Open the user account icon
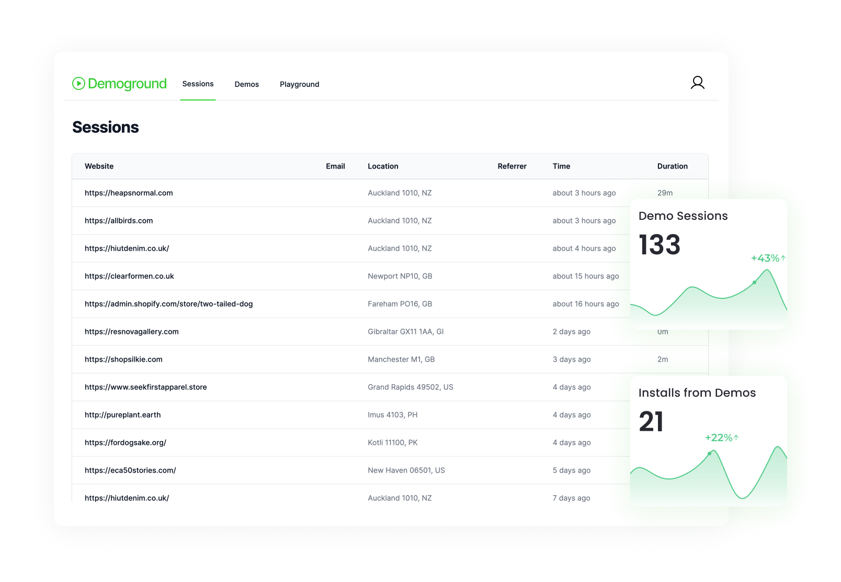 pyautogui.click(x=698, y=82)
